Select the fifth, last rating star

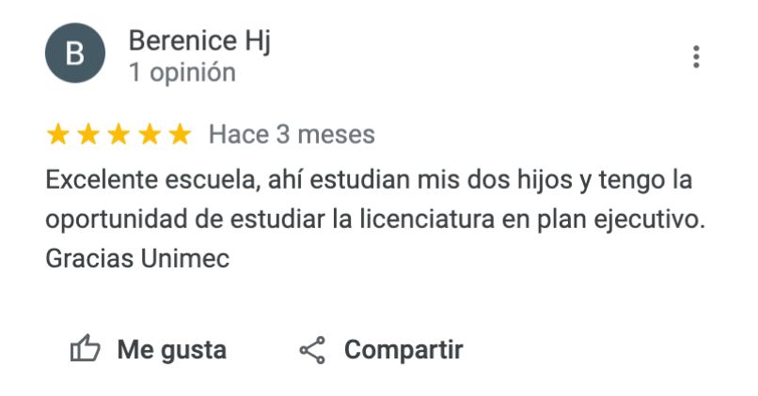point(179,135)
